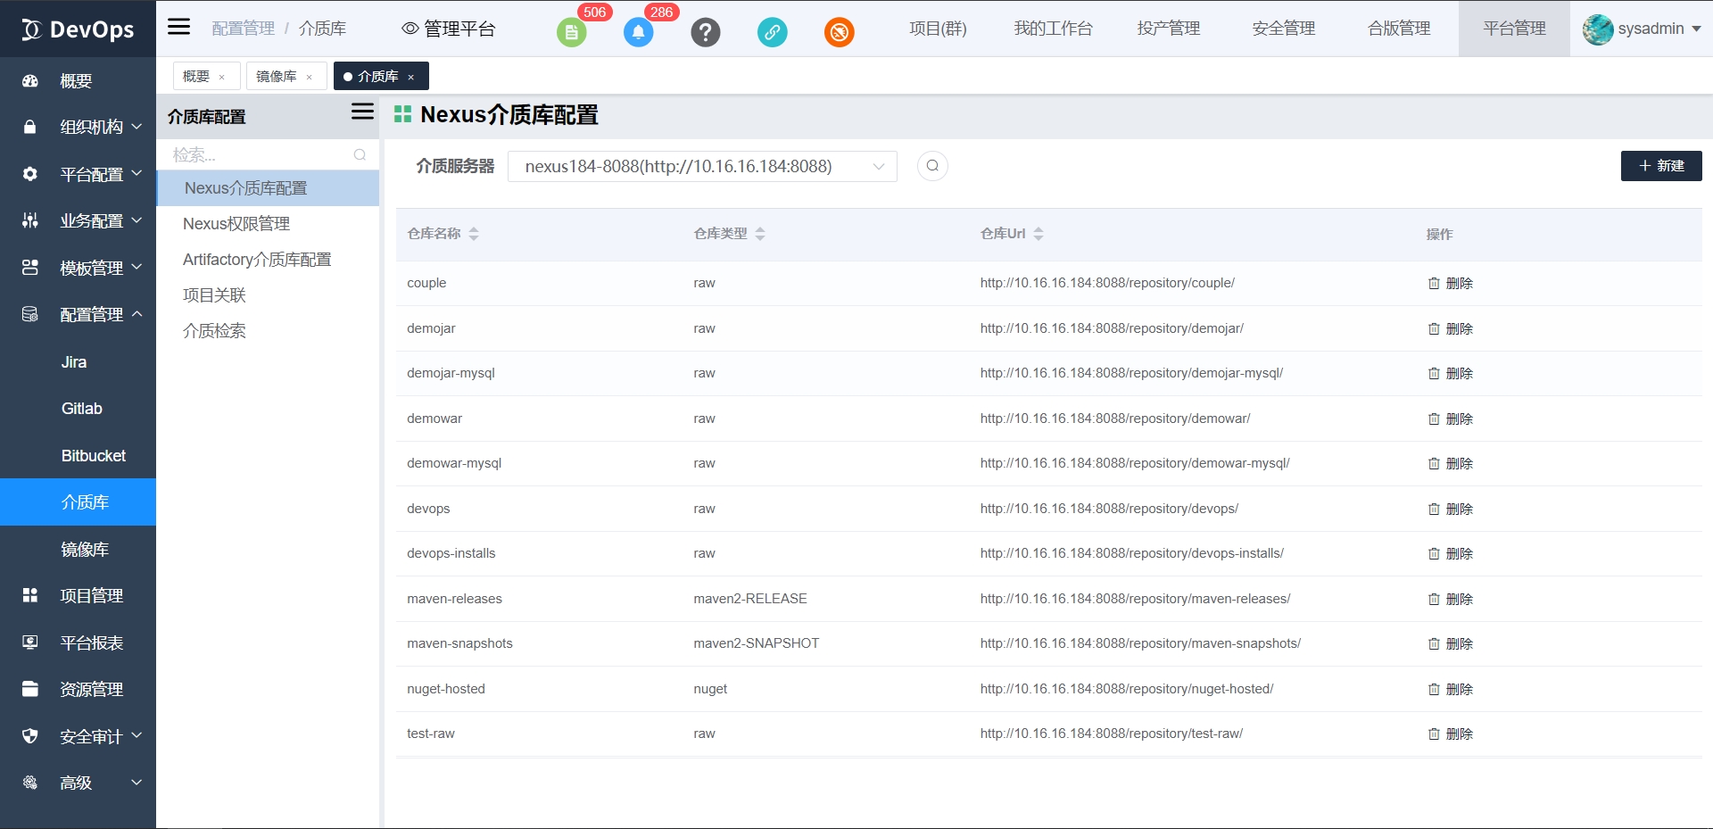The height and width of the screenshot is (829, 1713).
Task: Click the orange circular icon in header
Action: [839, 33]
